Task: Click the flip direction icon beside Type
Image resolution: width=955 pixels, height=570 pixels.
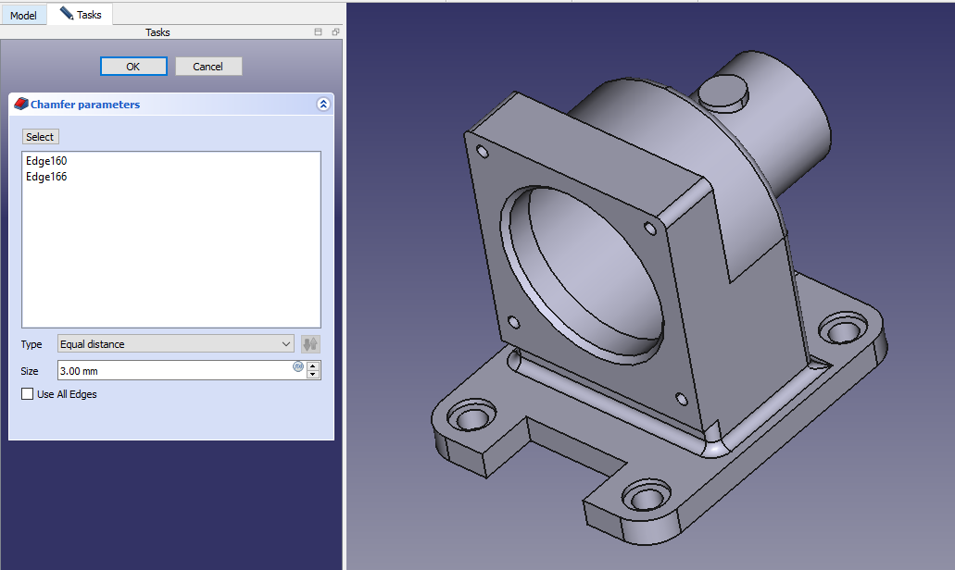Action: tap(310, 344)
